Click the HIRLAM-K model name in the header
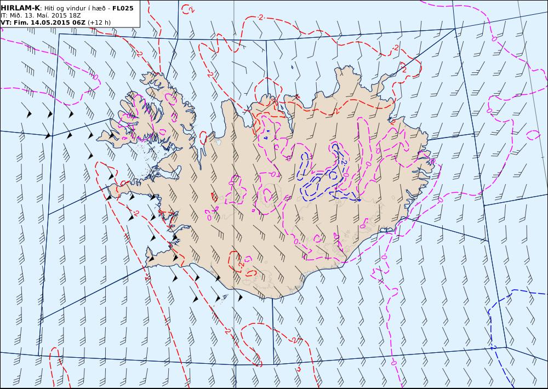548x389 pixels. click(20, 8)
